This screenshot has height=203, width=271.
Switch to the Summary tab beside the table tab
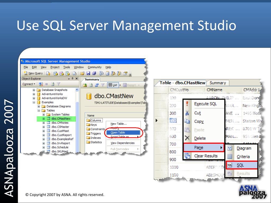pos(218,83)
